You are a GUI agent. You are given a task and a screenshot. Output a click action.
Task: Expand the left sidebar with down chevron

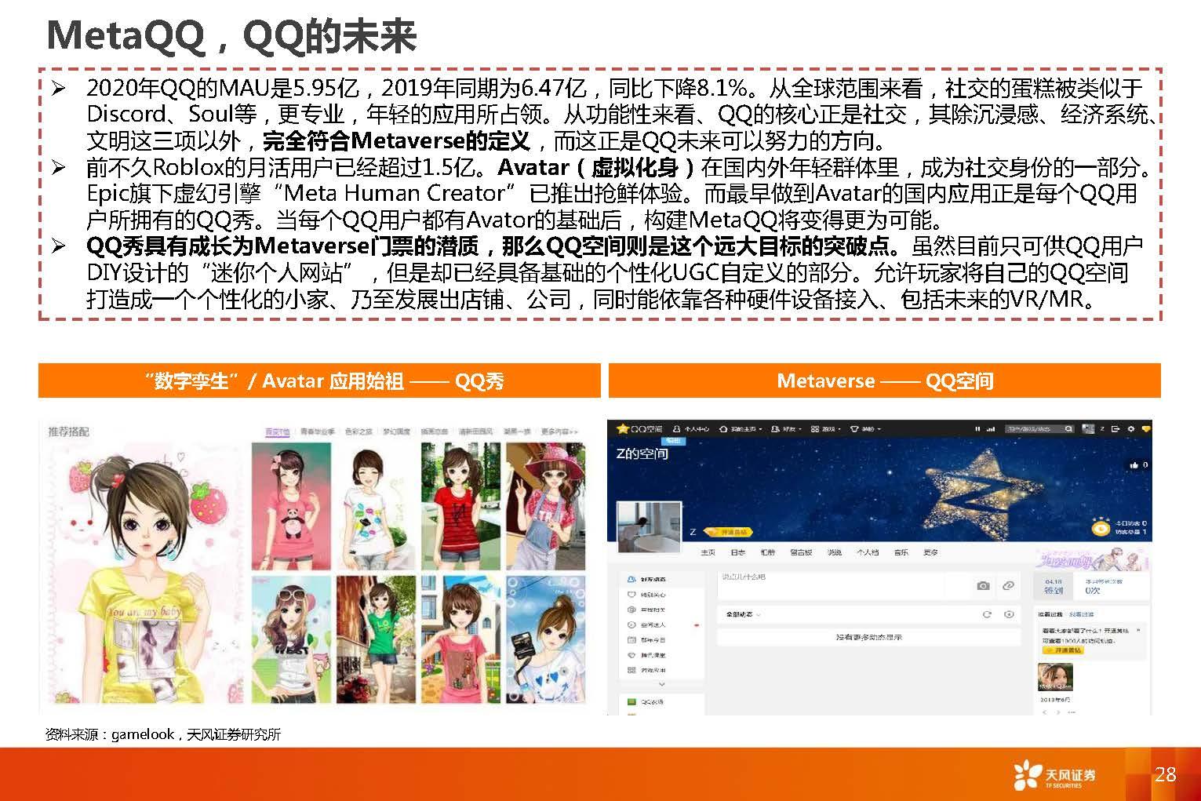click(x=661, y=684)
